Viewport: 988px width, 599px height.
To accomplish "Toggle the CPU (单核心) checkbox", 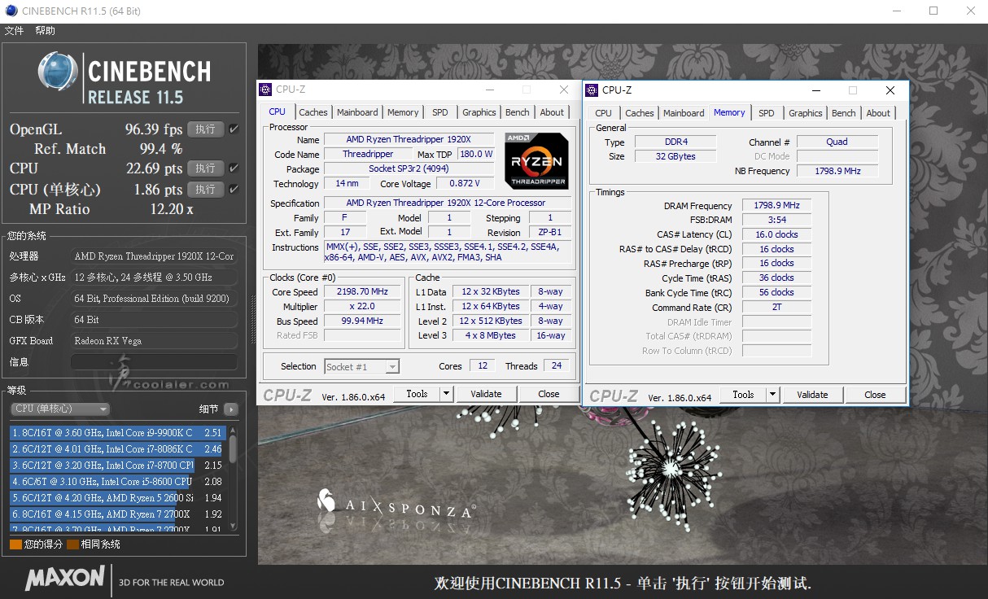I will [x=234, y=190].
